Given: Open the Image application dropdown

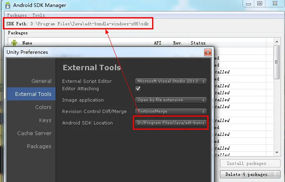Looking at the screenshot, I should coord(171,100).
